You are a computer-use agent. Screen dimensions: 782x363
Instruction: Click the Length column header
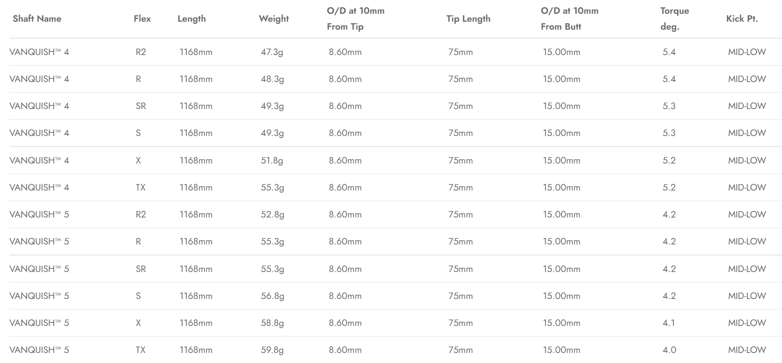click(192, 19)
